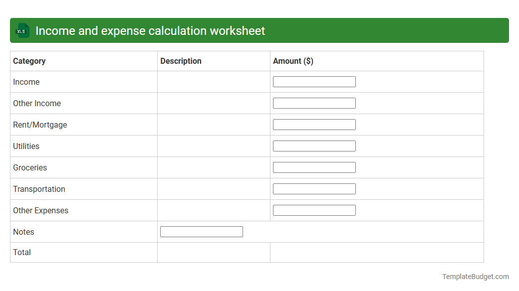Viewport: 519px width, 291px height.
Task: Open the TemplateBudget.com link
Action: click(475, 276)
